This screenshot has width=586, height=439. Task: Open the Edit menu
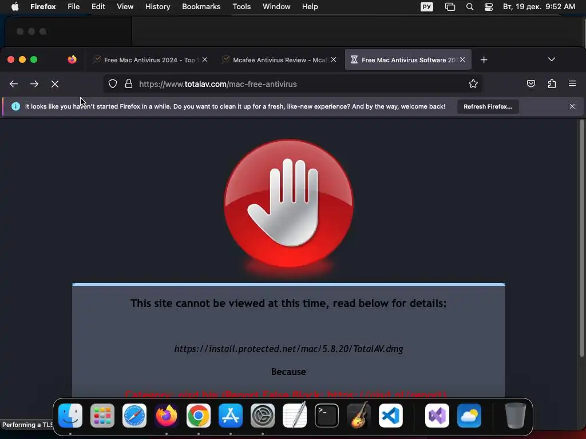tap(98, 7)
